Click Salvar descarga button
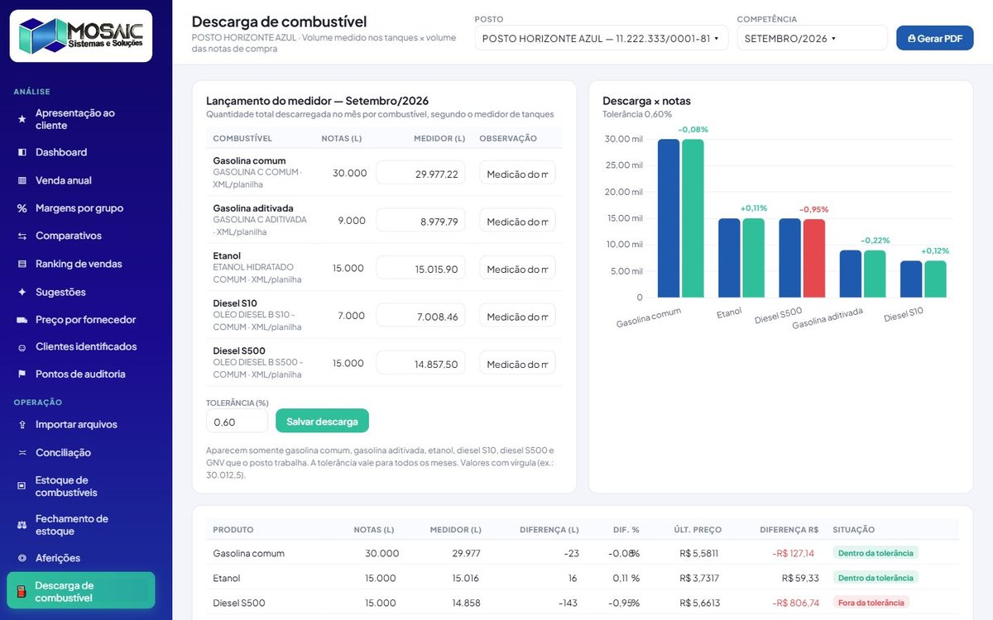 tap(322, 422)
